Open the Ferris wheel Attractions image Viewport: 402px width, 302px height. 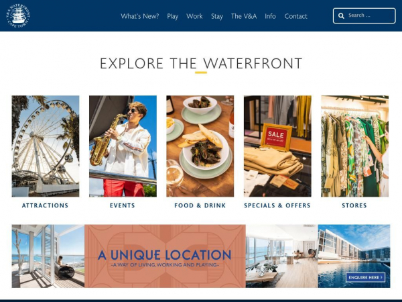click(46, 146)
